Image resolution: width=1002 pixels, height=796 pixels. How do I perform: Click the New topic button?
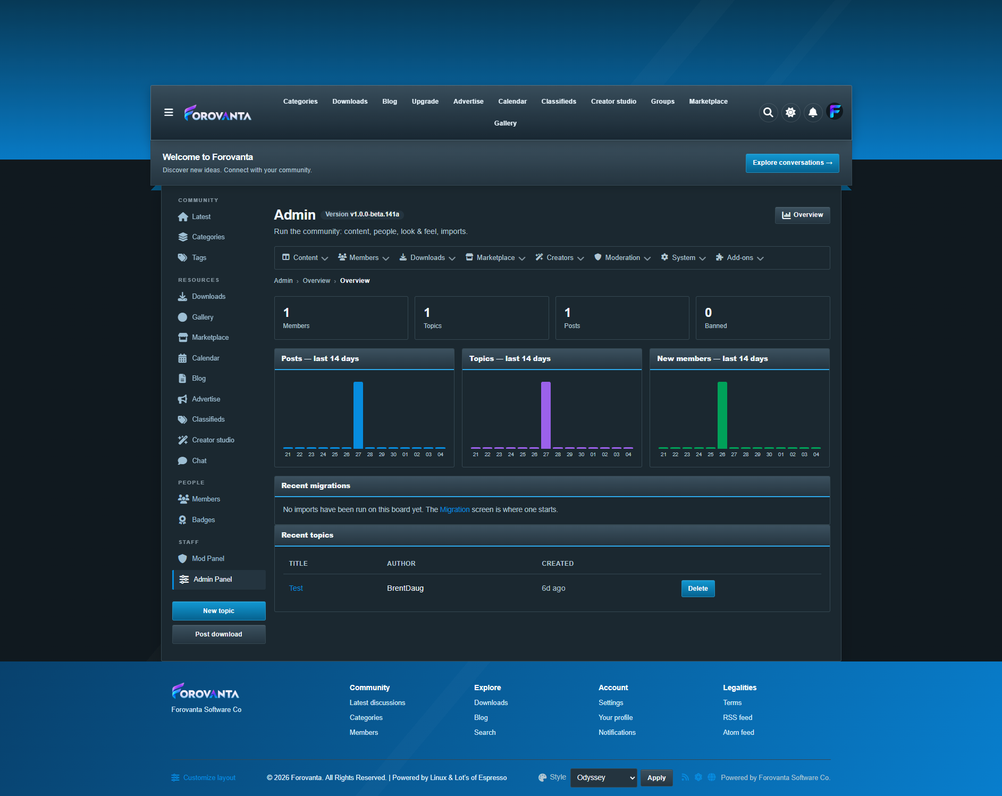pyautogui.click(x=219, y=611)
